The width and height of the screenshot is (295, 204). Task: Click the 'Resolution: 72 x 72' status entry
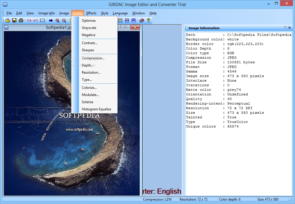click(x=193, y=199)
